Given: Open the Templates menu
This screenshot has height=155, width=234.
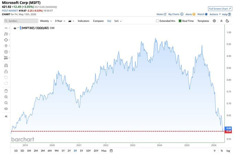Looking at the screenshot, I should (x=203, y=21).
